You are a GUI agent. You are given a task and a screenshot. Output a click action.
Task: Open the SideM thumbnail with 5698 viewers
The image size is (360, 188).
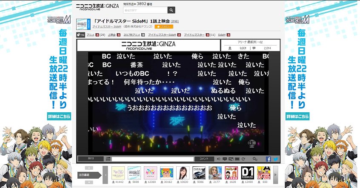point(134,173)
